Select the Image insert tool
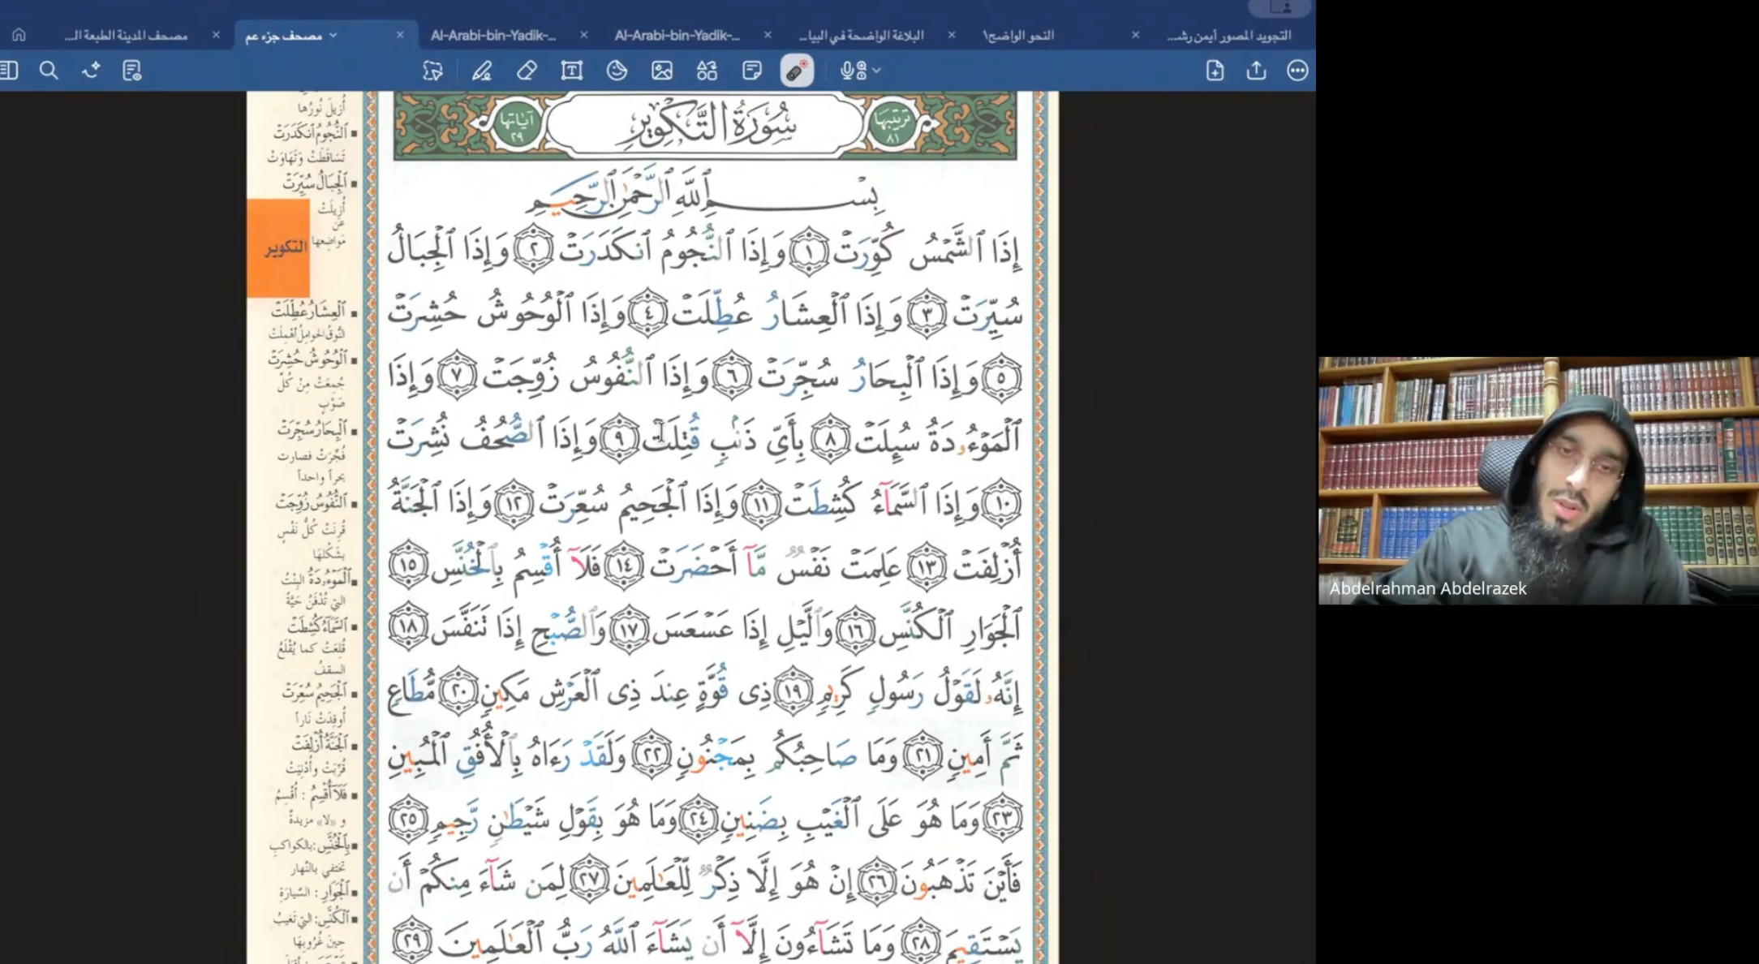Viewport: 1759px width, 964px height. click(x=662, y=71)
